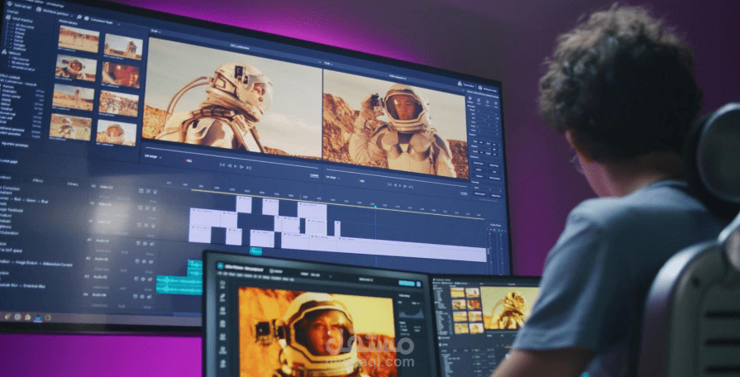This screenshot has width=740, height=377.
Task: Click the histogram graph in laptop window
Action: [412, 313]
